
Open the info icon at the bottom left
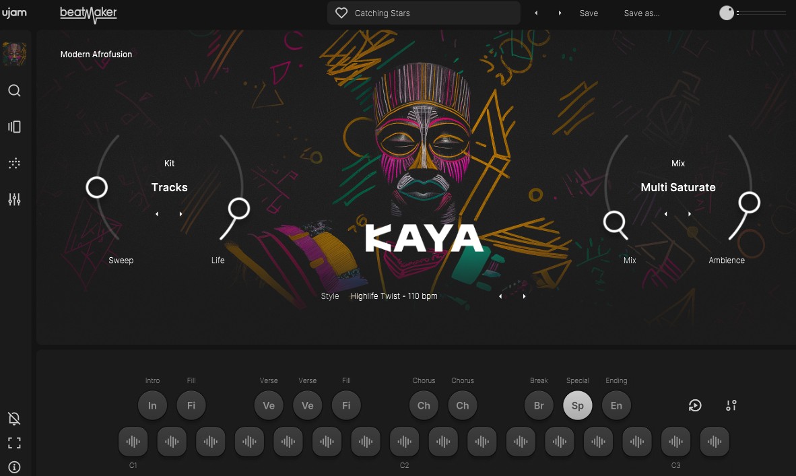(14, 467)
